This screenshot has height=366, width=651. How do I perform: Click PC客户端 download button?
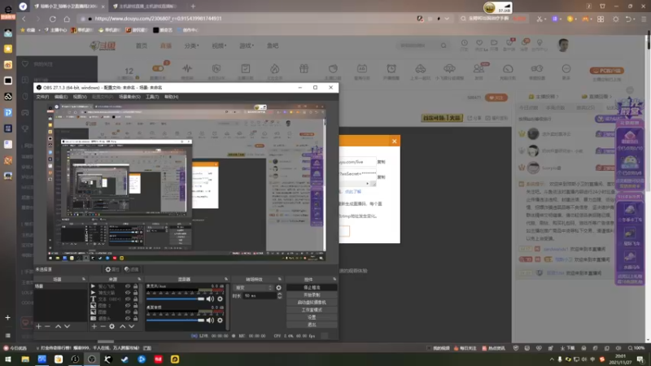[606, 71]
